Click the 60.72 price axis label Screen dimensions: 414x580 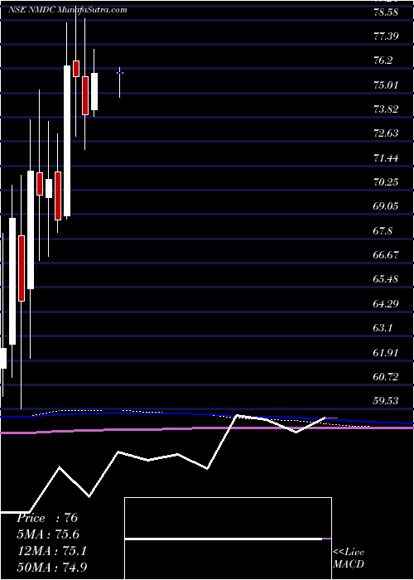coord(385,377)
